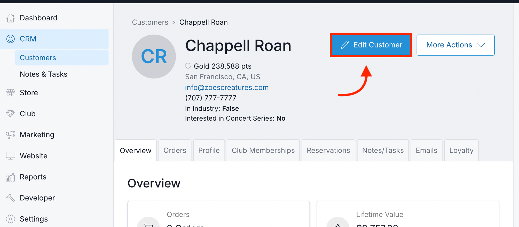The height and width of the screenshot is (227, 519).
Task: Open the Settings sidebar section
Action: (x=54, y=219)
